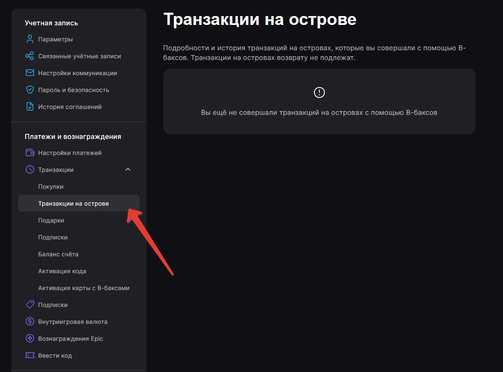Click the clock icon beside Транзакции

pos(30,170)
